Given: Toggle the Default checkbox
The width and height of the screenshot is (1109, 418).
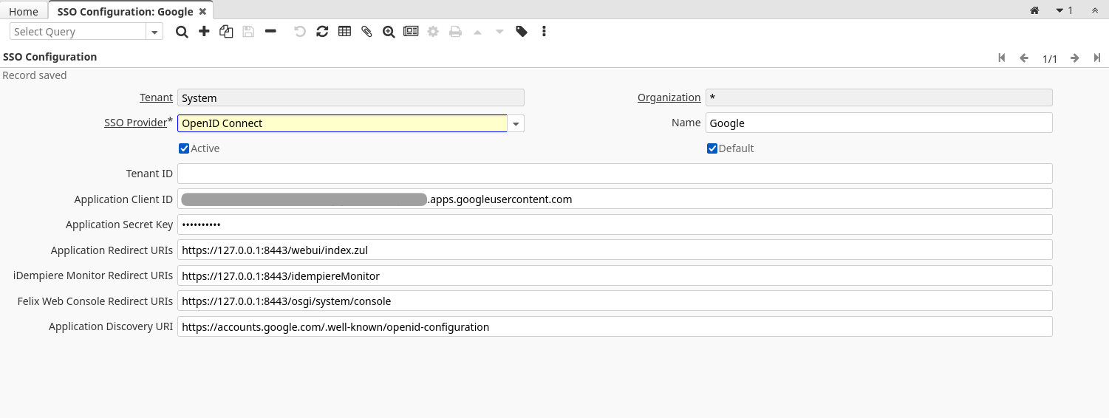Looking at the screenshot, I should click(x=712, y=148).
